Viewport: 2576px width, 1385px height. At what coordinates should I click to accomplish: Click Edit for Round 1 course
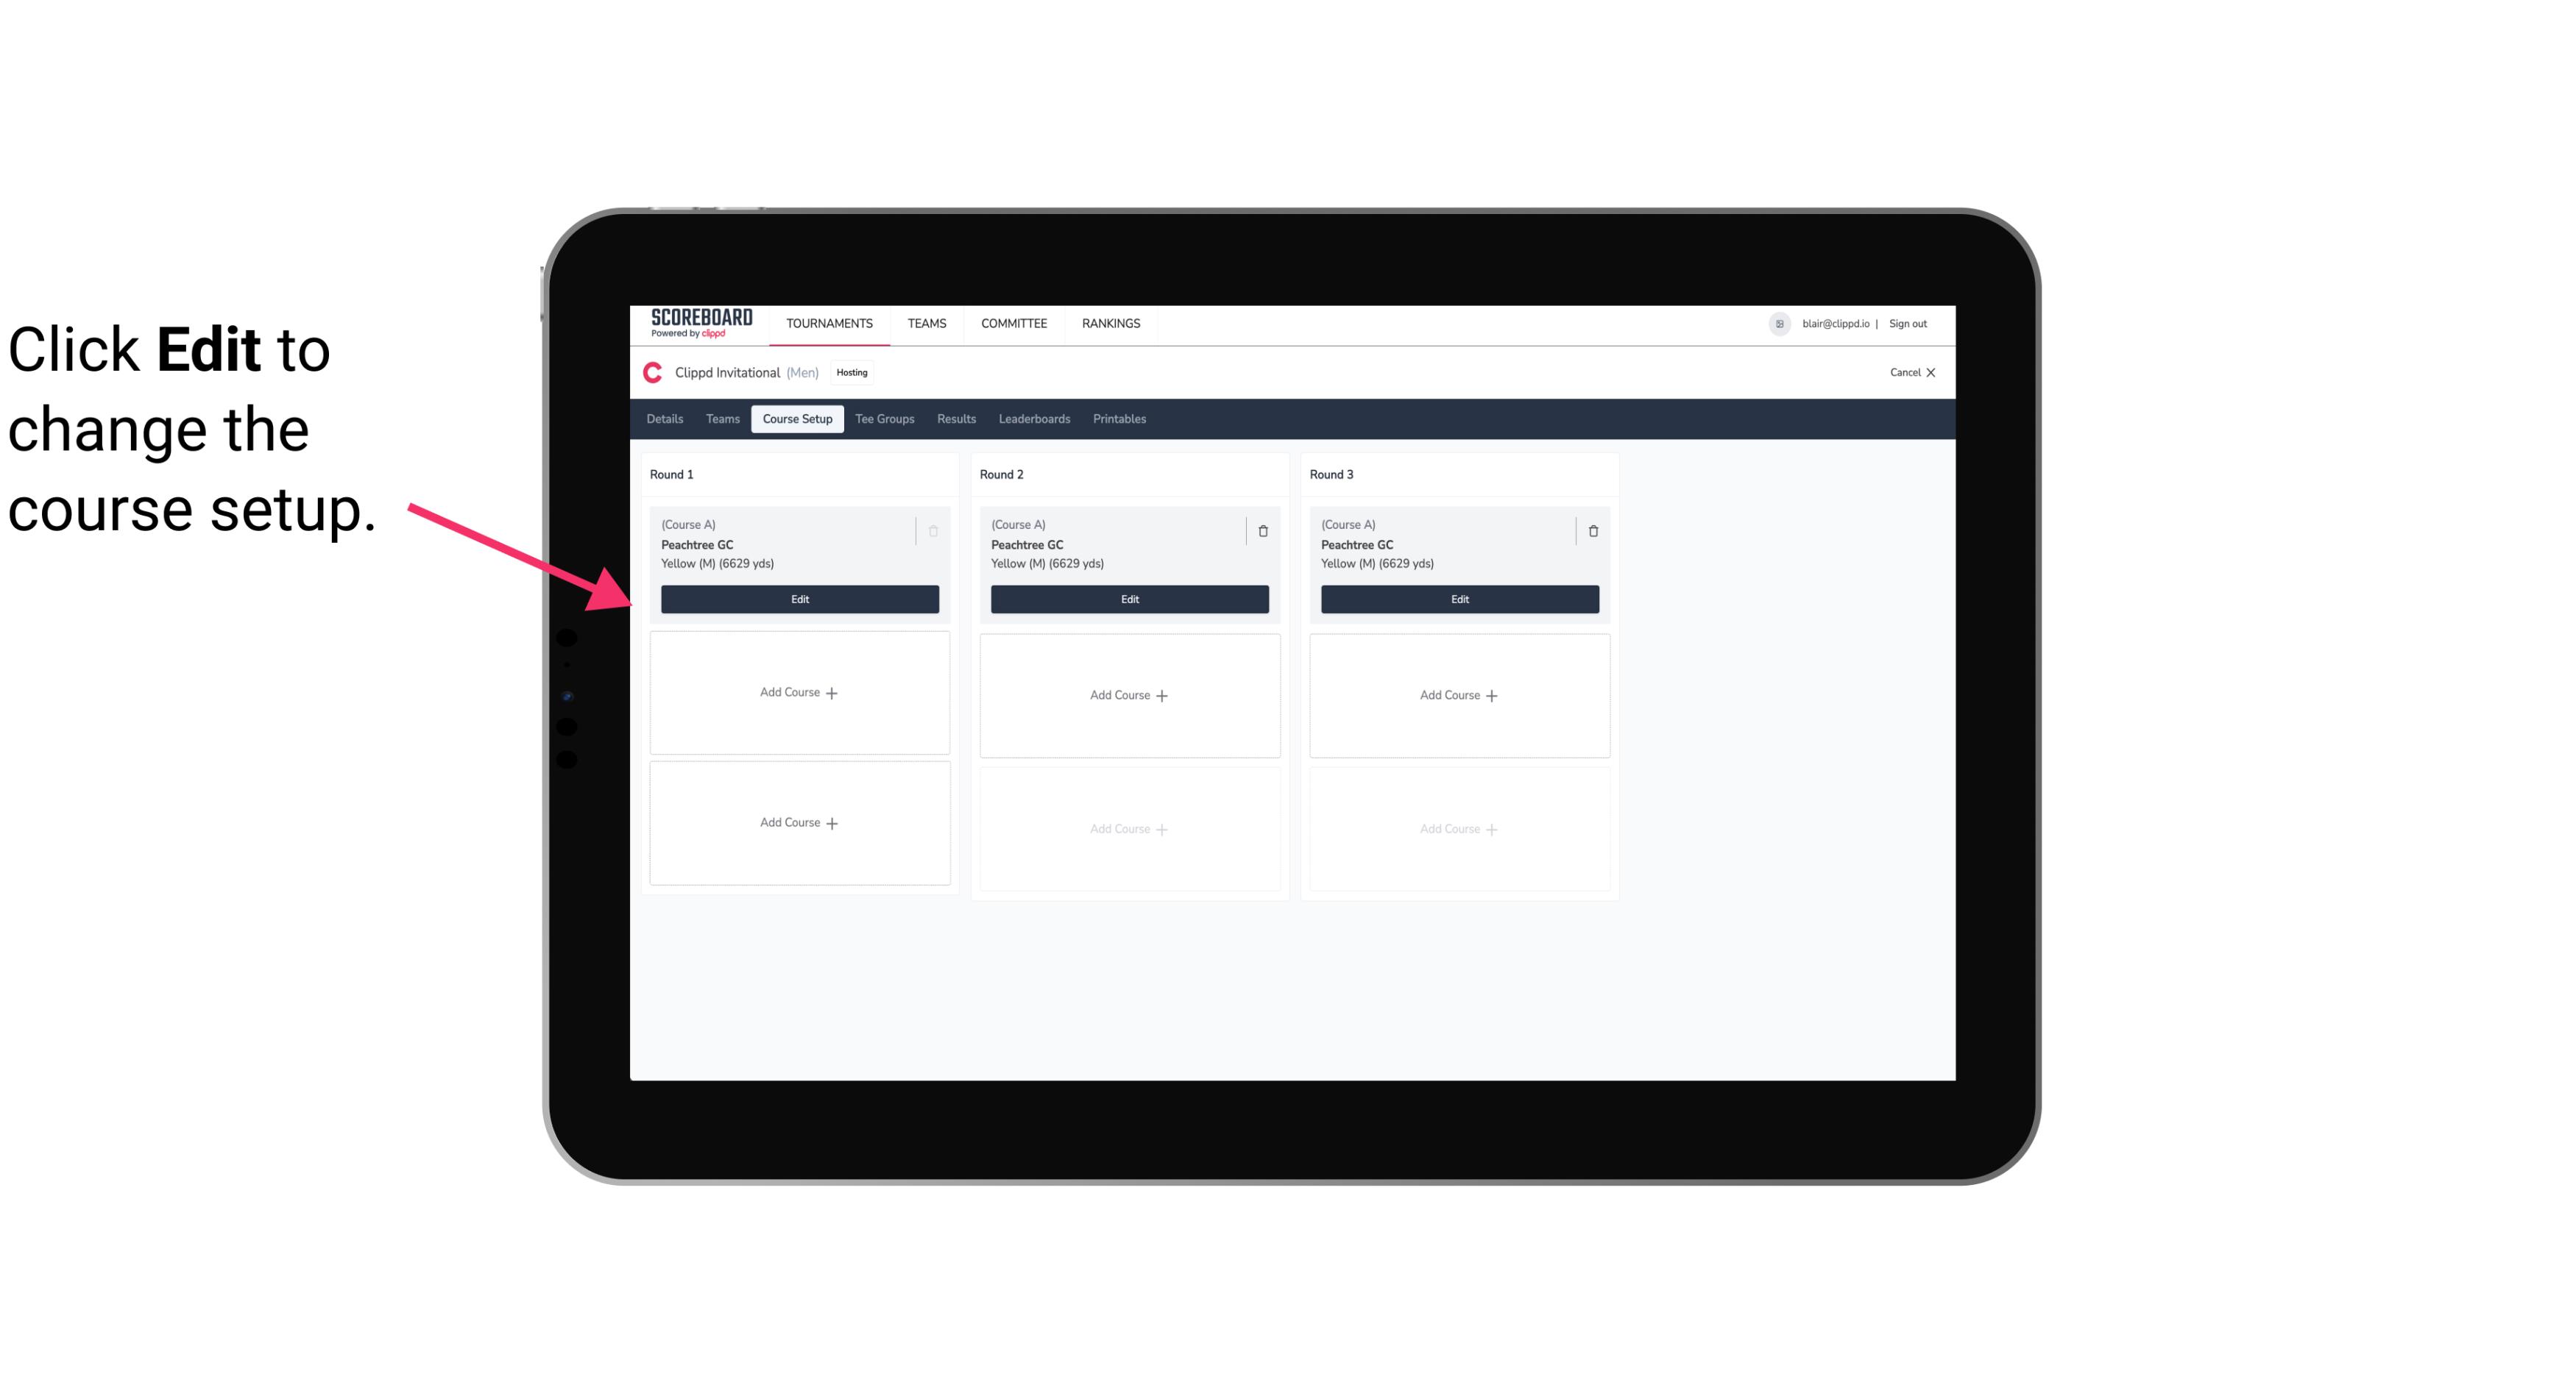(x=799, y=597)
